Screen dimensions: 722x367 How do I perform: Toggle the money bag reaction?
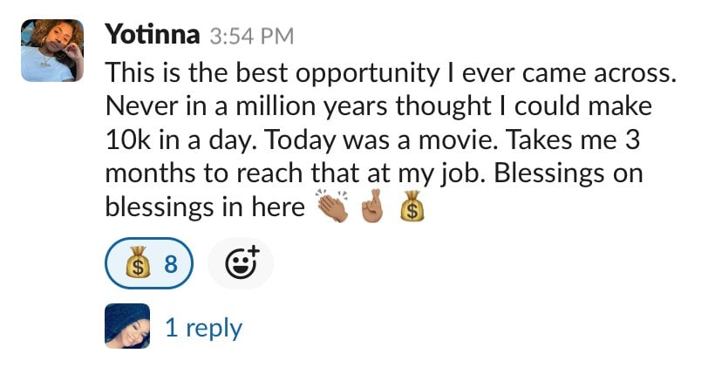click(x=149, y=262)
